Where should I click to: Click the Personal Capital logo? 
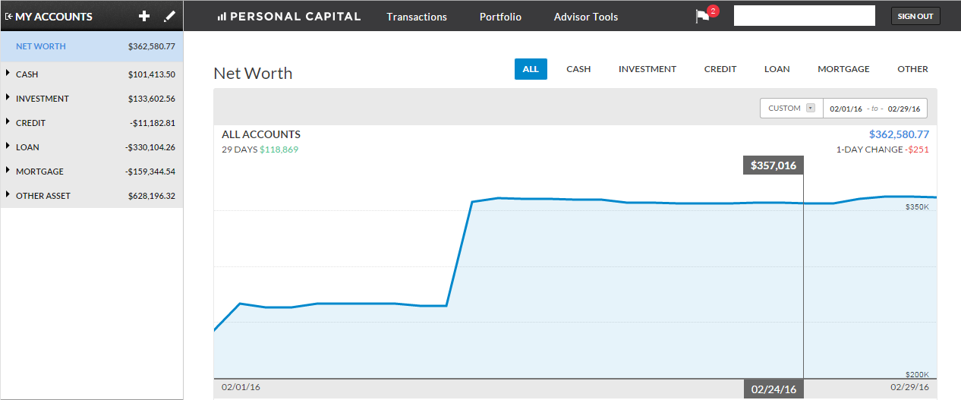tap(288, 17)
